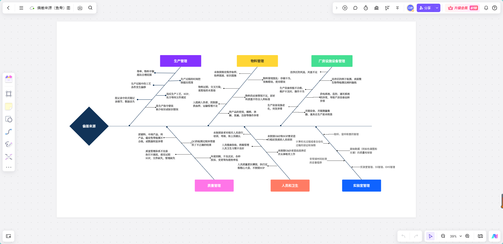Viewport: 503px width, 244px height.
Task: Activate the pen drawing tool
Action: tap(9, 144)
